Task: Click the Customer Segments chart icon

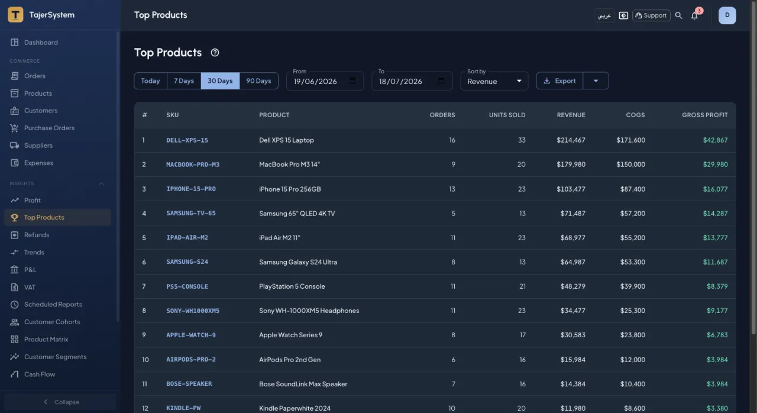Action: point(14,357)
